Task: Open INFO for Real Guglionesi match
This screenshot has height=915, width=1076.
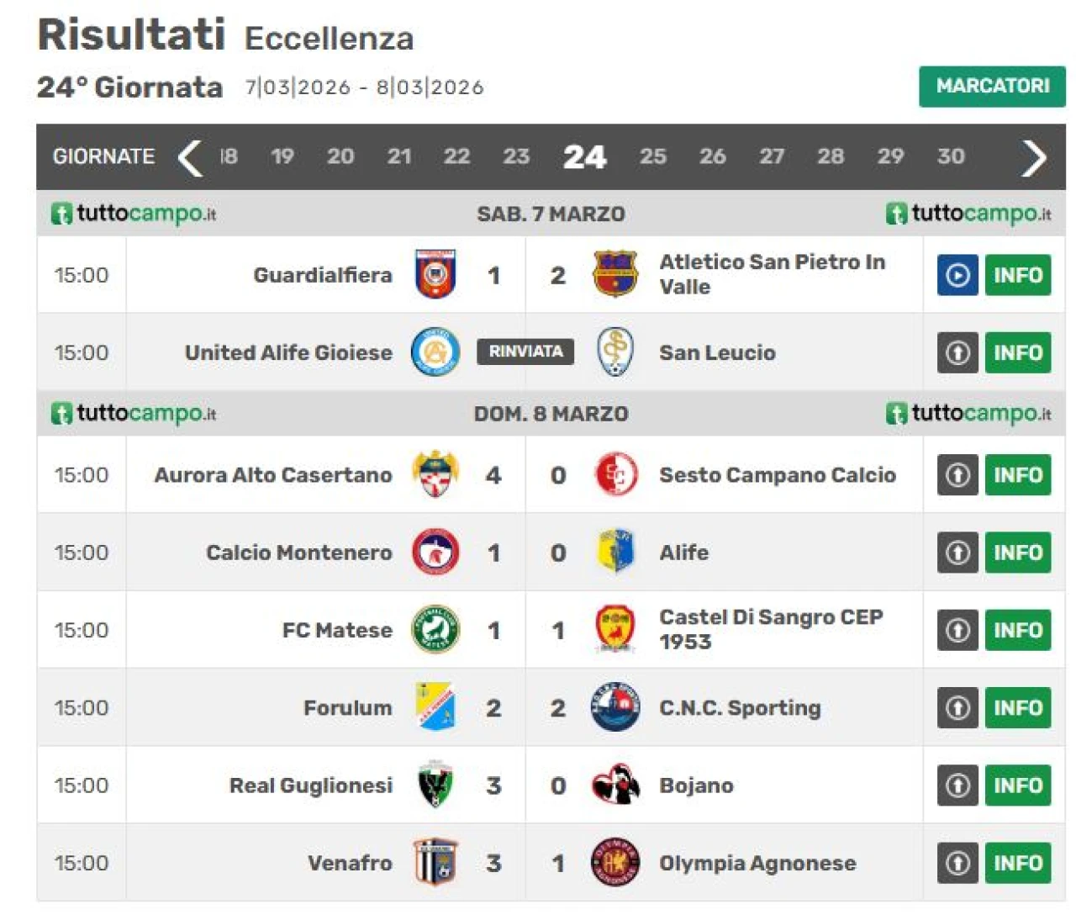Action: point(1017,785)
